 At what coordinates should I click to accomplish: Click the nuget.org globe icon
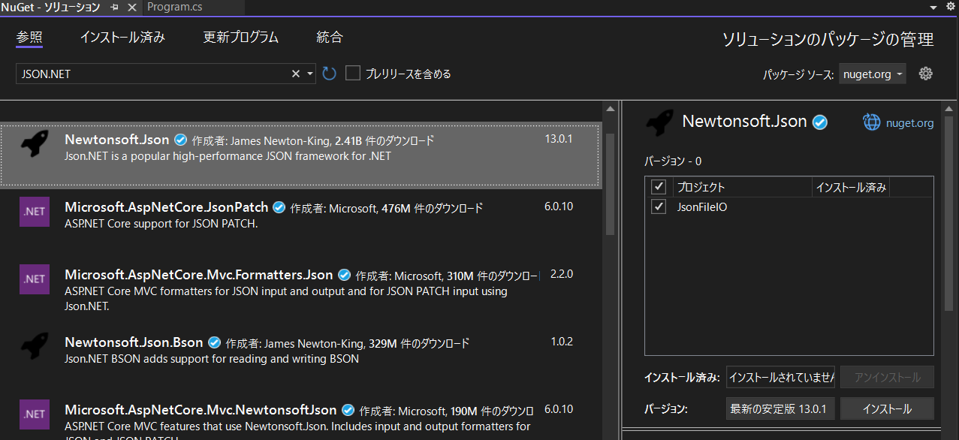[871, 122]
